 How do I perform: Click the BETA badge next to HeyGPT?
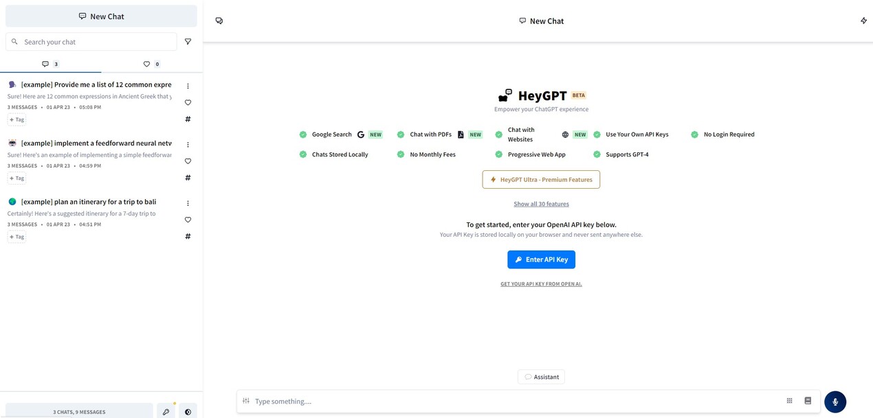point(579,95)
